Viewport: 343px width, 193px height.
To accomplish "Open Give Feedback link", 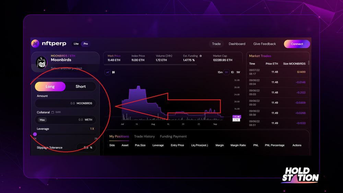I will click(x=264, y=44).
